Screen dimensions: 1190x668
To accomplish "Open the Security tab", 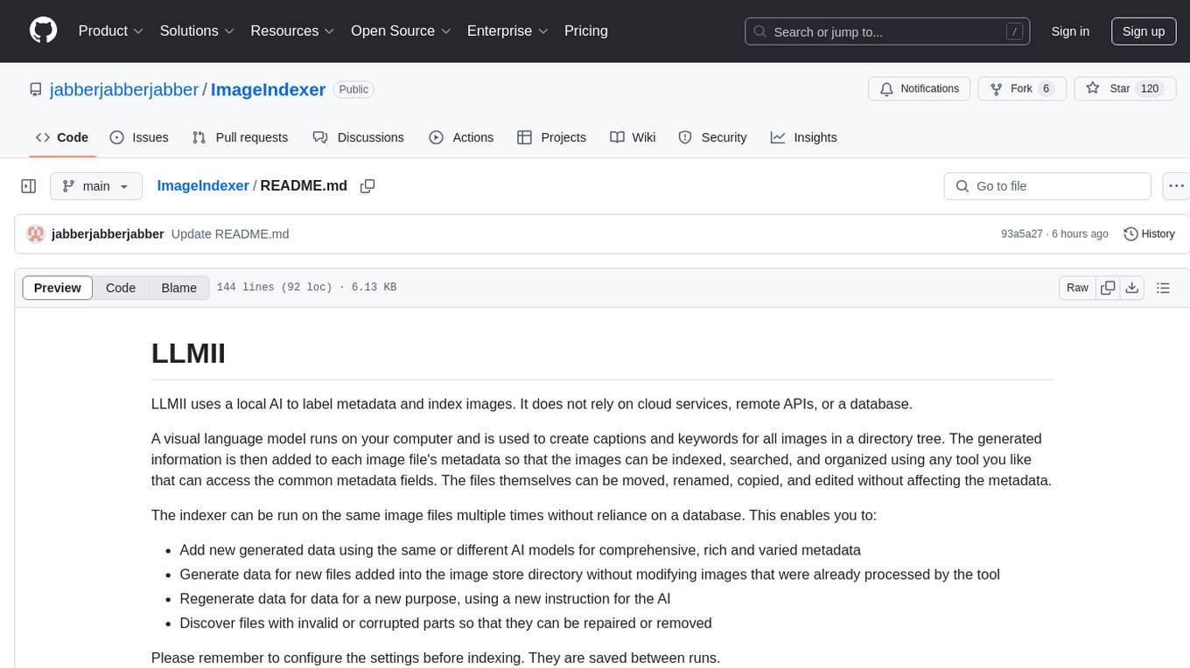I will (x=712, y=137).
